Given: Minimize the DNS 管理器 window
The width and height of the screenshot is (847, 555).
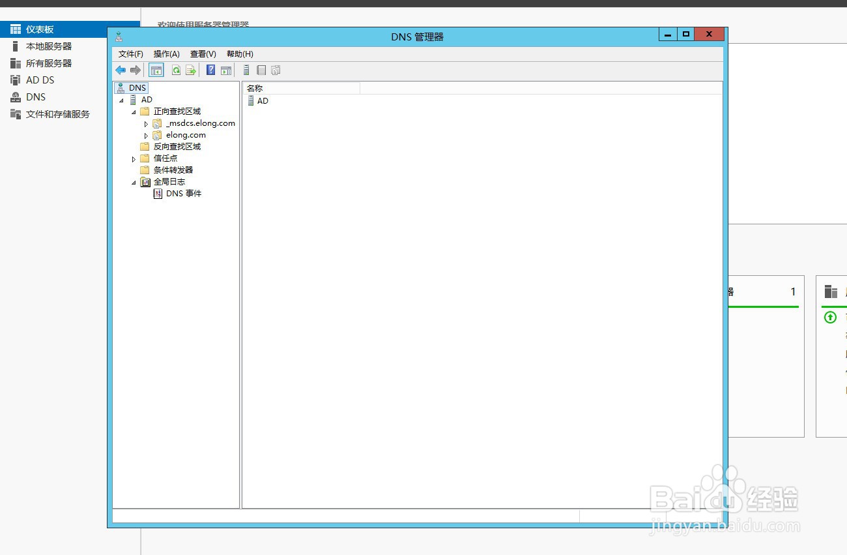Looking at the screenshot, I should pyautogui.click(x=667, y=35).
